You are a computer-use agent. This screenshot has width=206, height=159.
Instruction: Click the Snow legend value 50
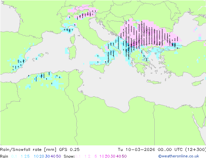[x=124, y=156]
